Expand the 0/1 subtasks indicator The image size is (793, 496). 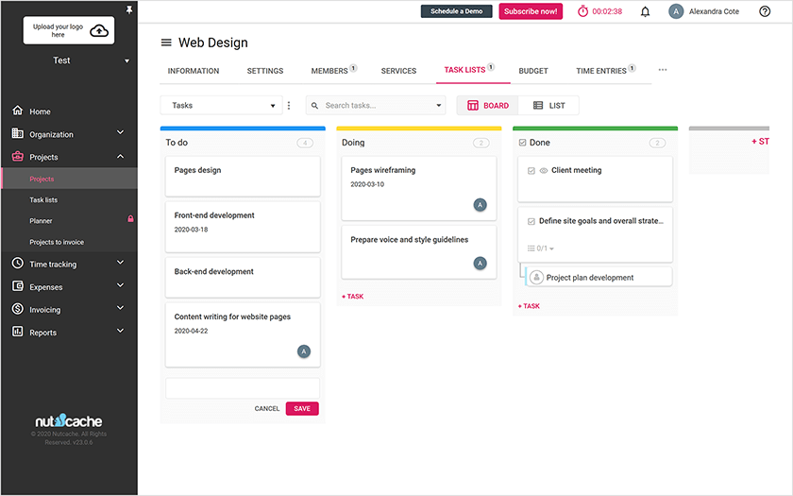pyautogui.click(x=541, y=248)
